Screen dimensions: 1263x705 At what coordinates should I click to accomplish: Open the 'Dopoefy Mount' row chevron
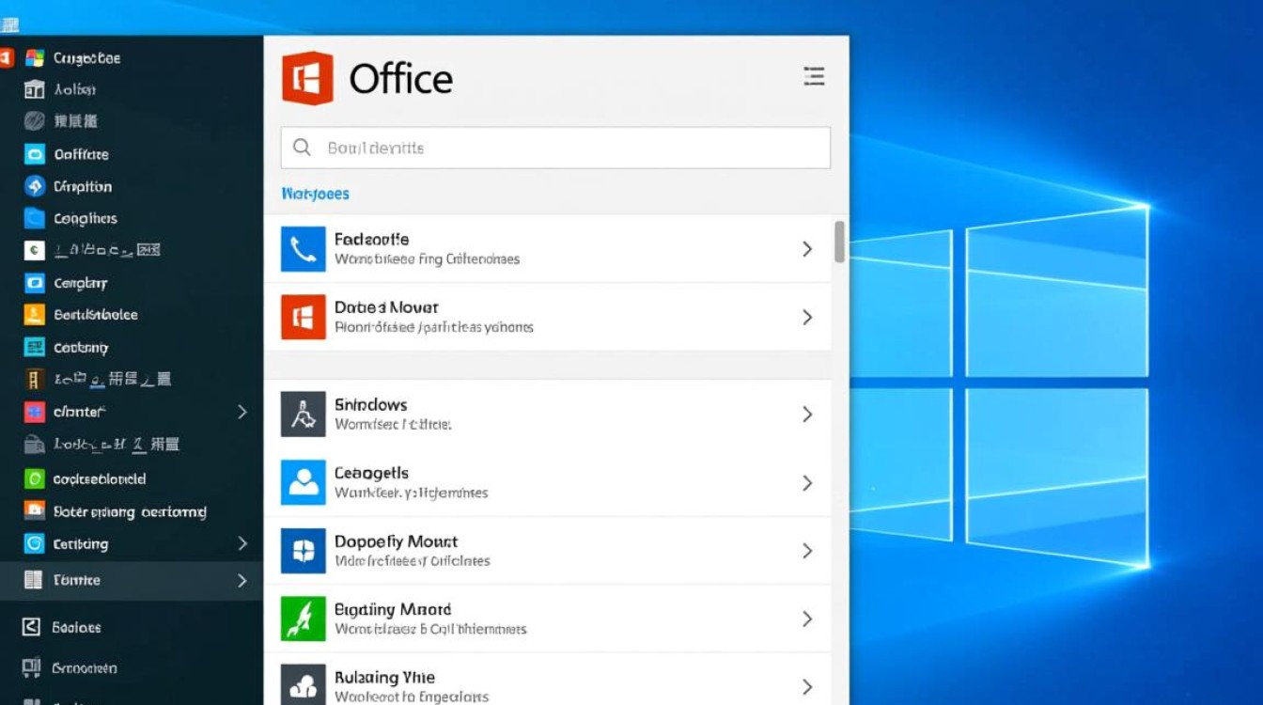pyautogui.click(x=807, y=551)
